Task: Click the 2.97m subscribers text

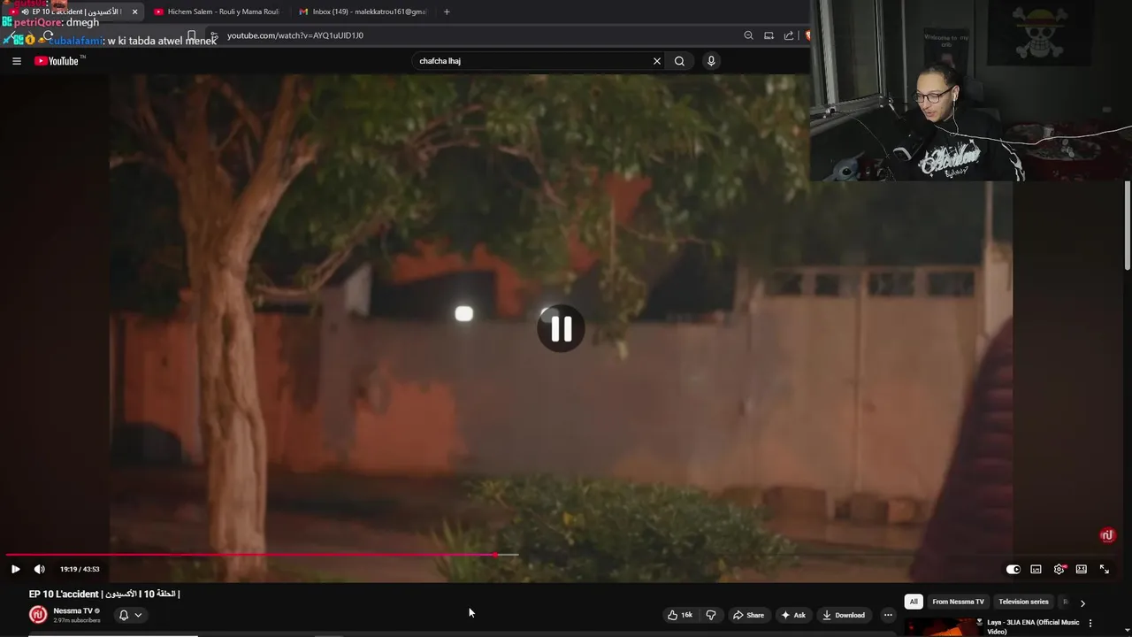Action: 77,620
